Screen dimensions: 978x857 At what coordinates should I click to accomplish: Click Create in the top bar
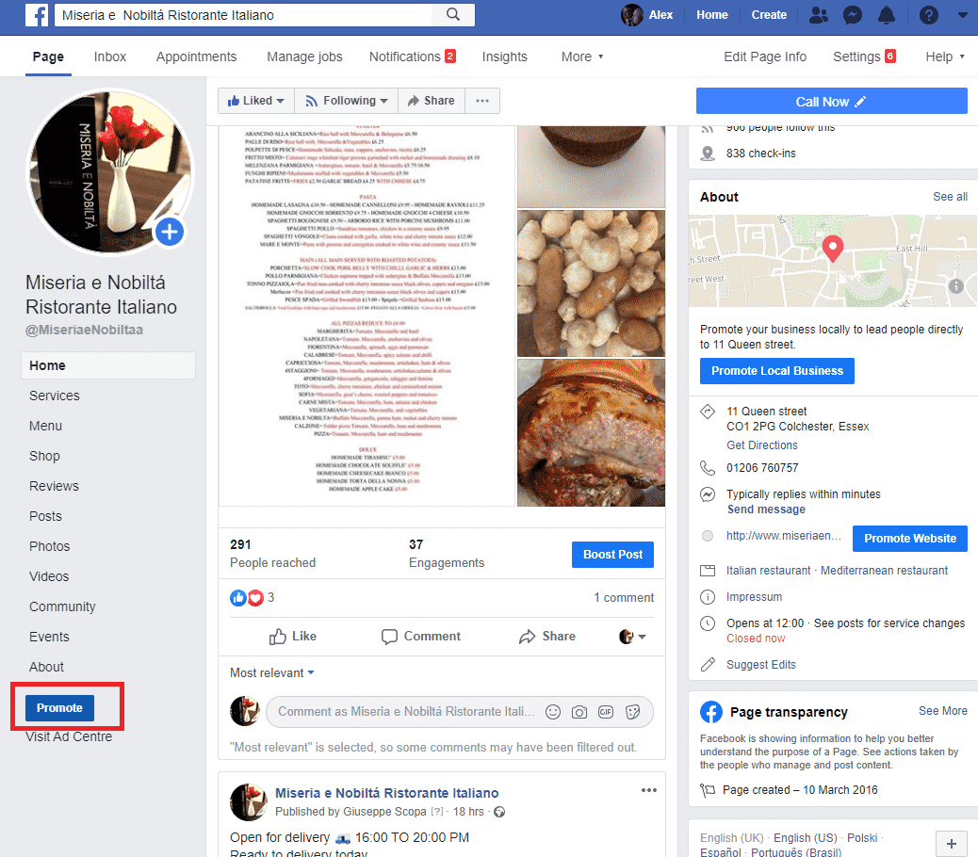coord(769,15)
